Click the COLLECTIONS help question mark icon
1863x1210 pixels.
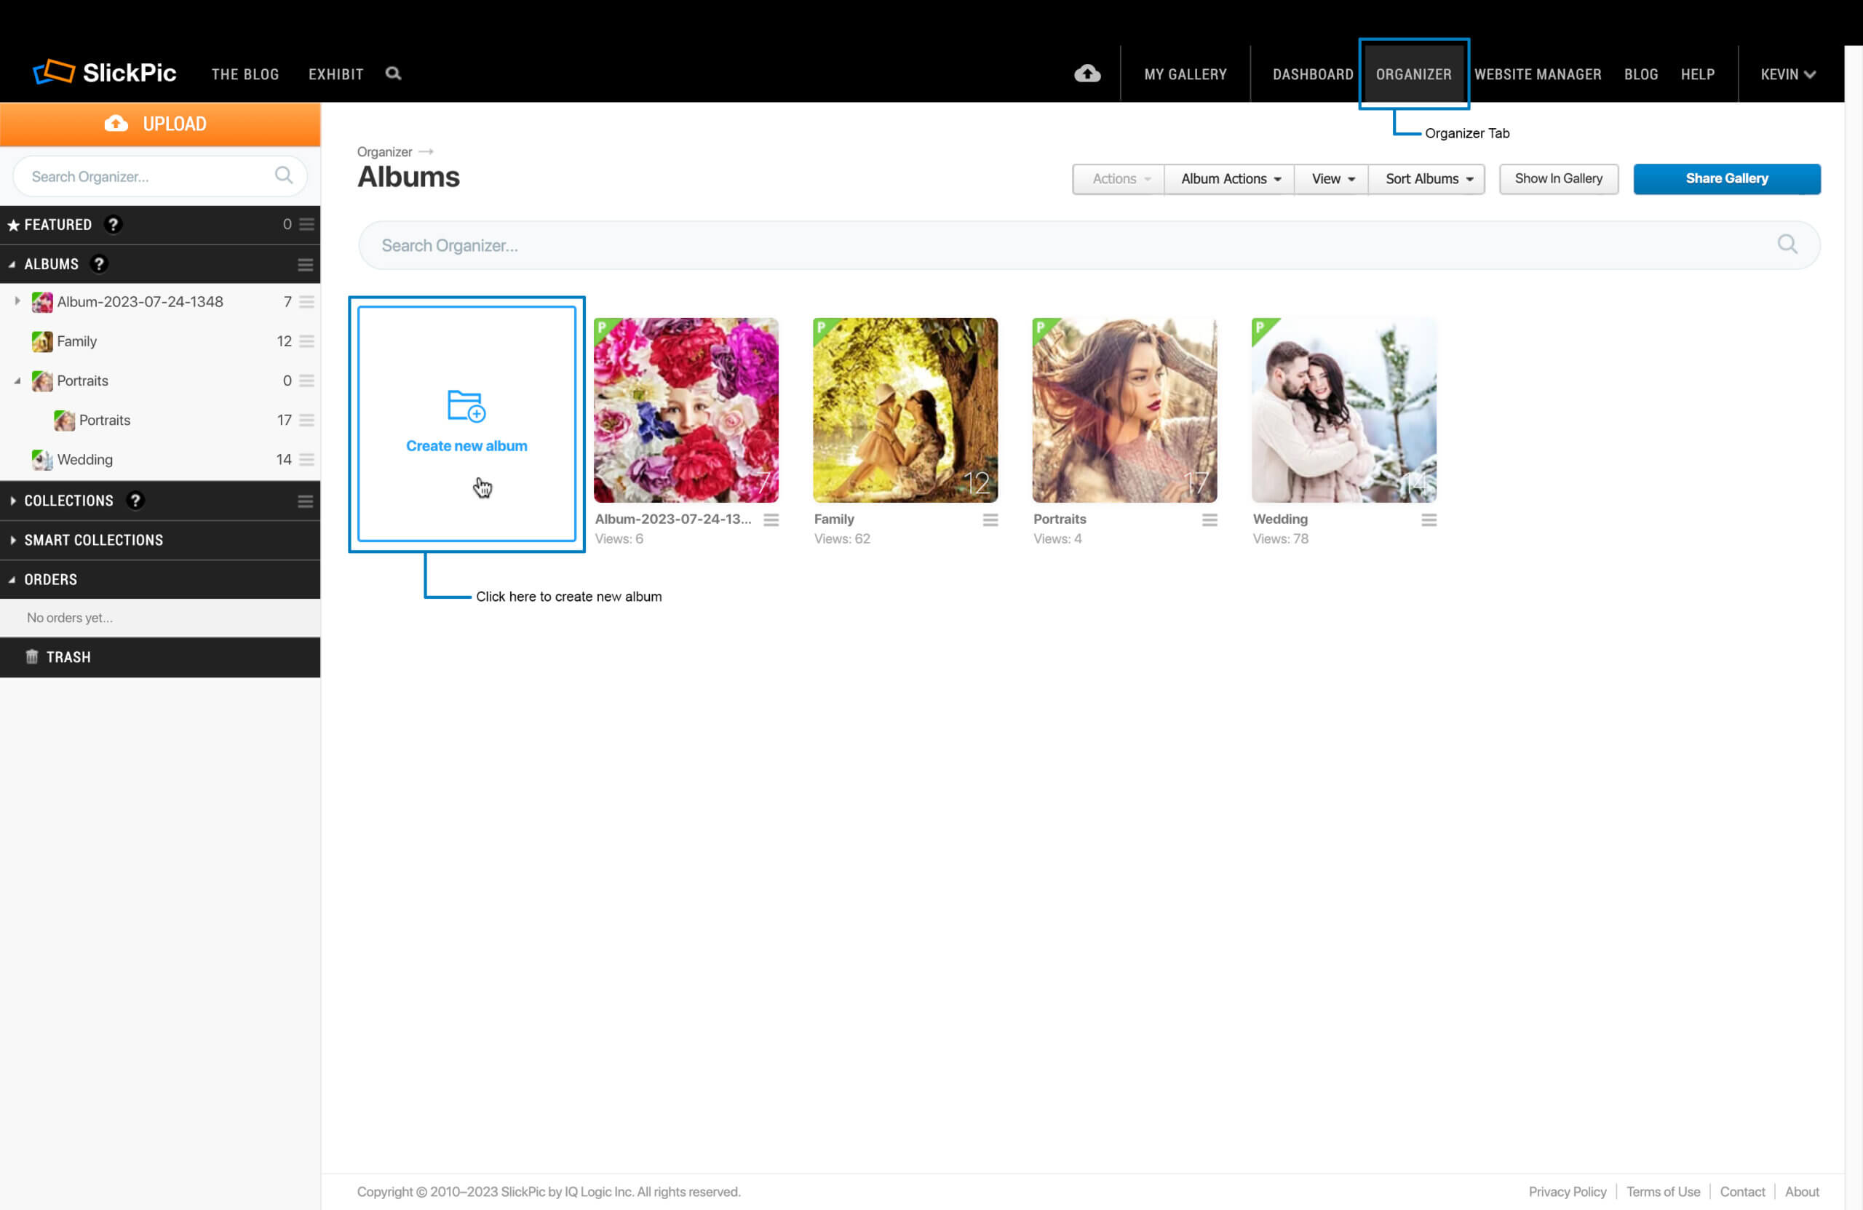click(135, 501)
